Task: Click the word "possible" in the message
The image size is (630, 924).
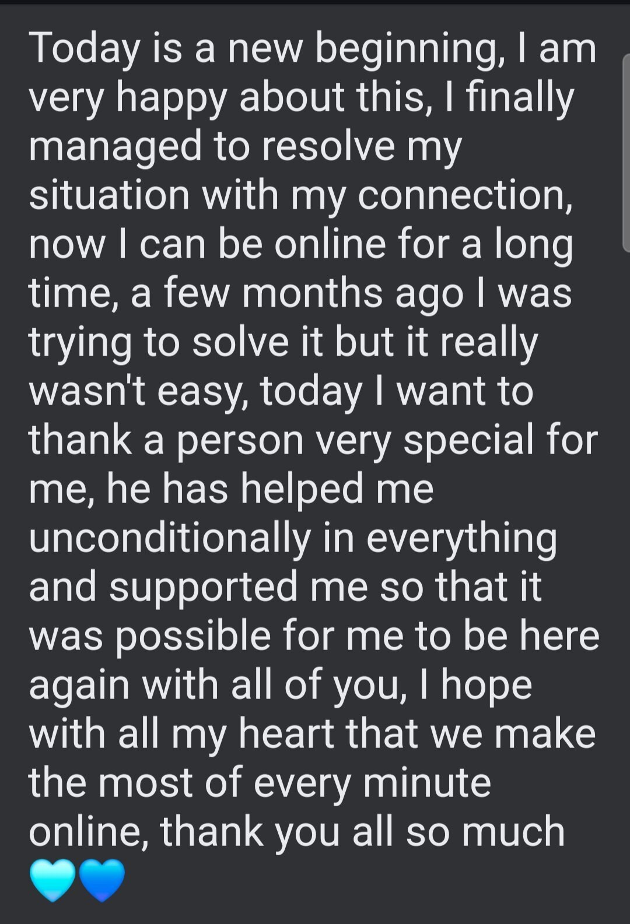Action: [x=193, y=636]
